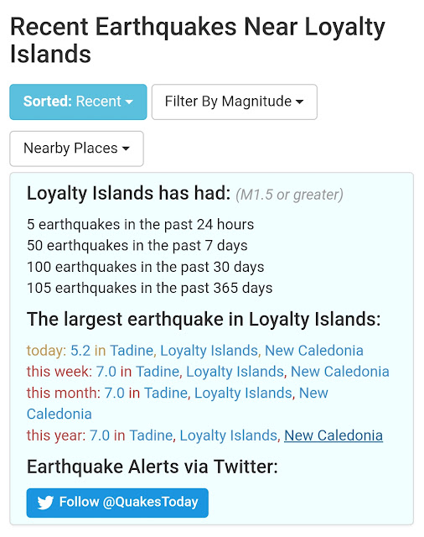Open this year's 7.0 magnitude link
This screenshot has height=537, width=424.
(x=100, y=435)
